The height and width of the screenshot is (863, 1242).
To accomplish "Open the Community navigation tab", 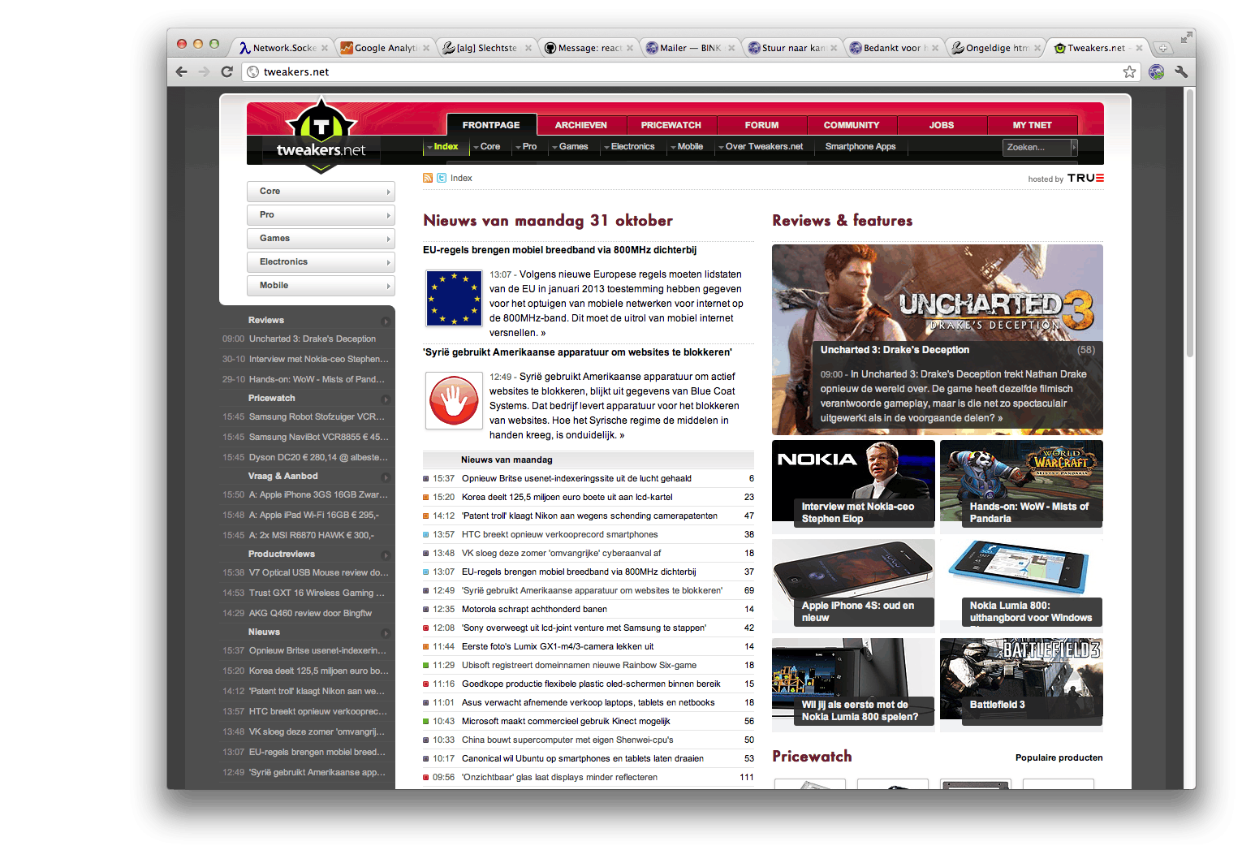I will point(852,125).
